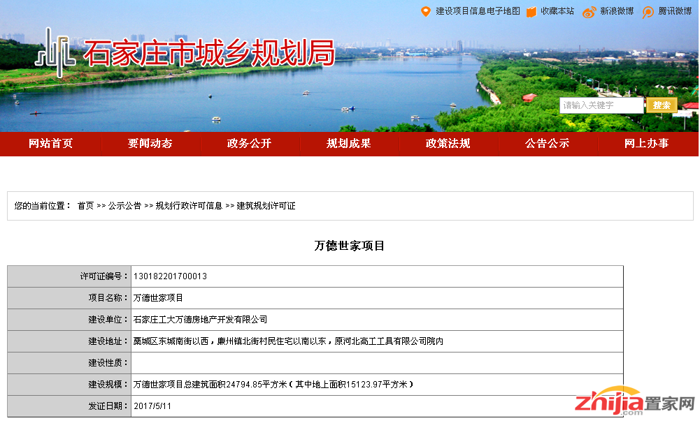Go to 网站首页 menu
This screenshot has width=700, height=423.
(50, 144)
